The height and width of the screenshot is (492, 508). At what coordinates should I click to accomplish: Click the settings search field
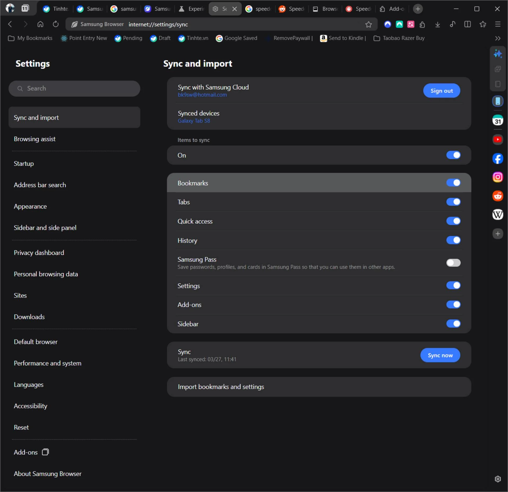point(74,88)
